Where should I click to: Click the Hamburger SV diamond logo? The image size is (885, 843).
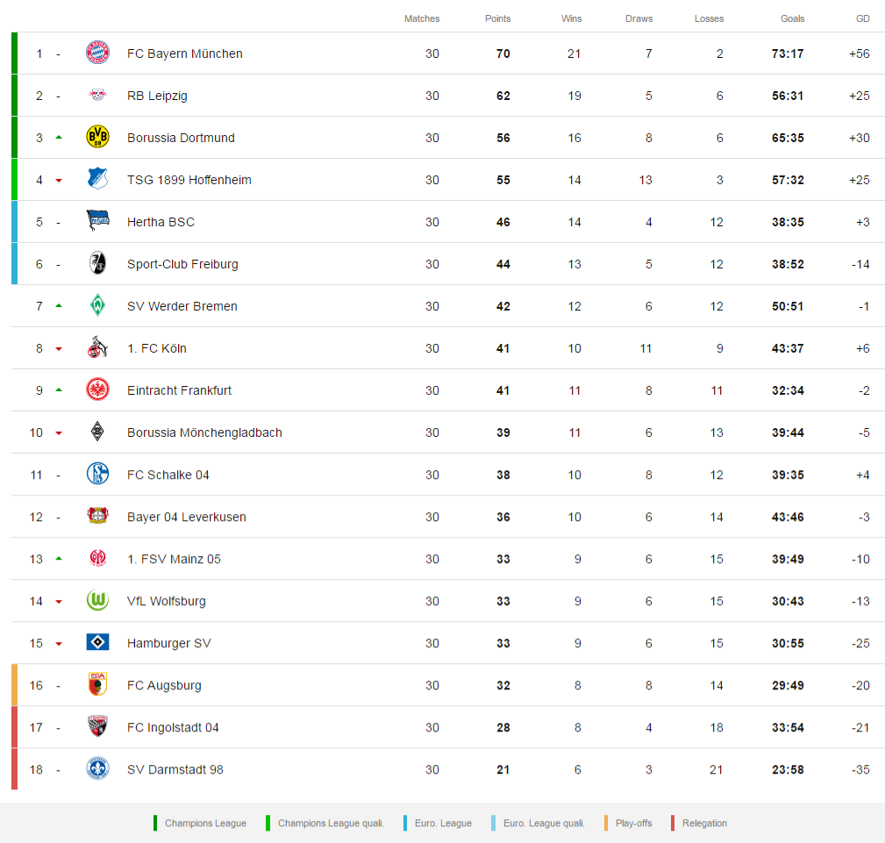click(97, 643)
